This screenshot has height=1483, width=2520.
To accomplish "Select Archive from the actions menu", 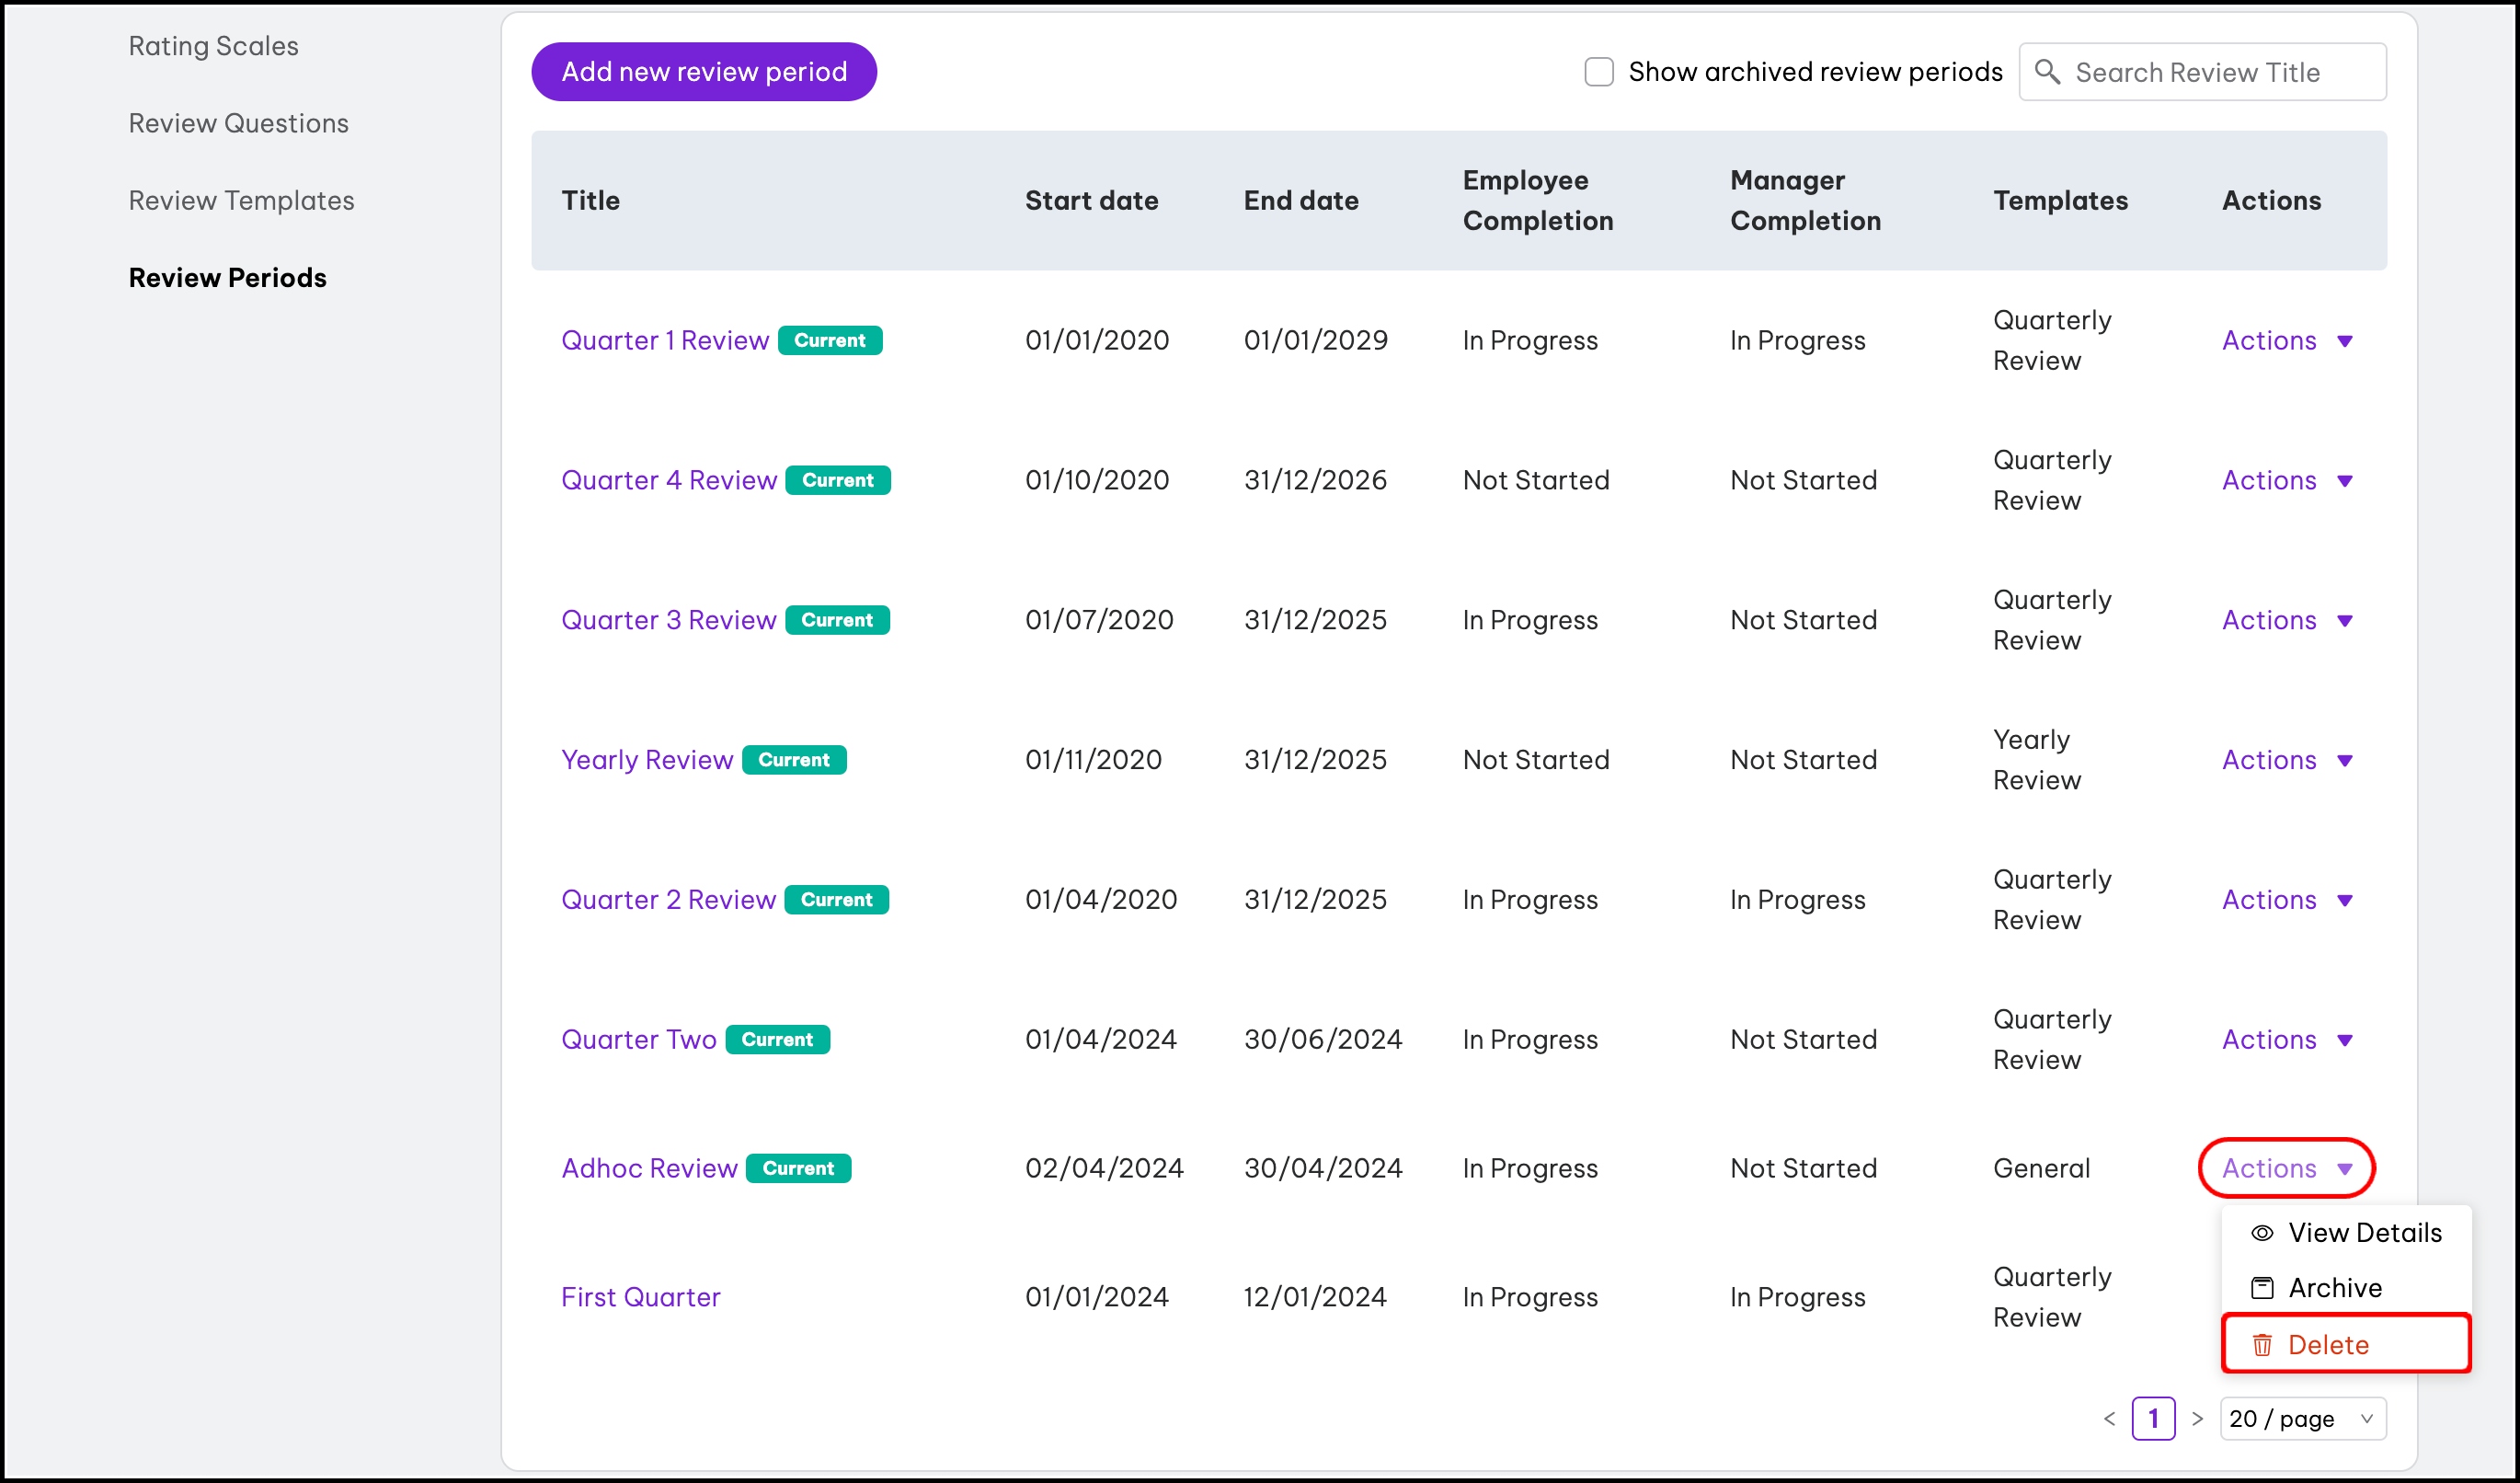I will [2334, 1288].
